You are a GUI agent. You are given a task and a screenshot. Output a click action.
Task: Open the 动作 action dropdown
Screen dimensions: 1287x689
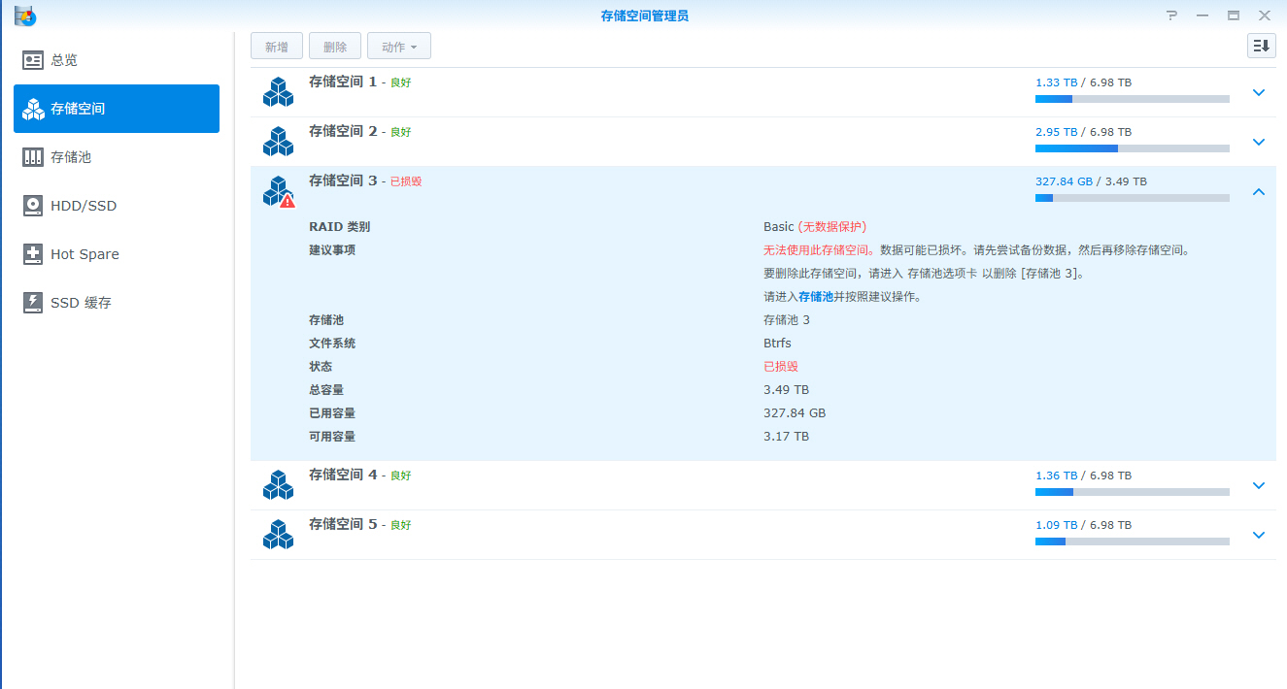pos(398,47)
